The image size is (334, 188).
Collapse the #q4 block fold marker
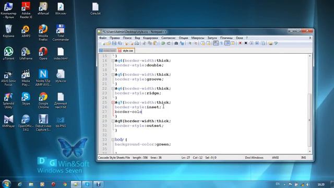pos(113,61)
